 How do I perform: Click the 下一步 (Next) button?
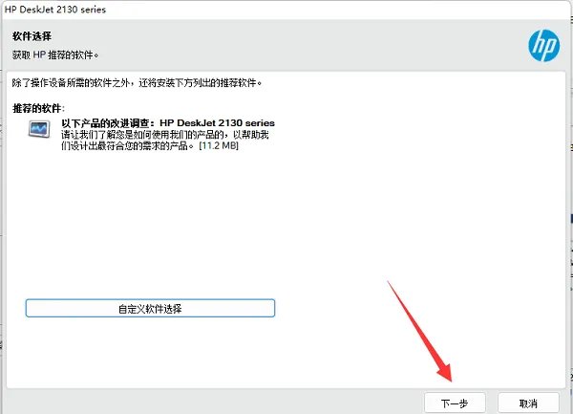(455, 403)
